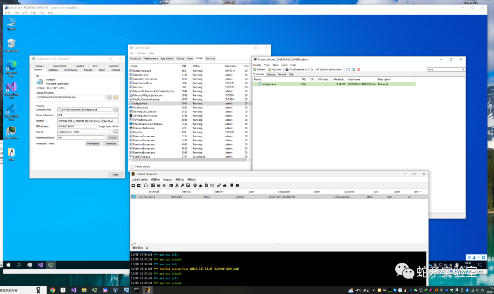The width and height of the screenshot is (494, 294).
Task: Click the find window icon in Process Hacker
Action: pyautogui.click(x=348, y=69)
